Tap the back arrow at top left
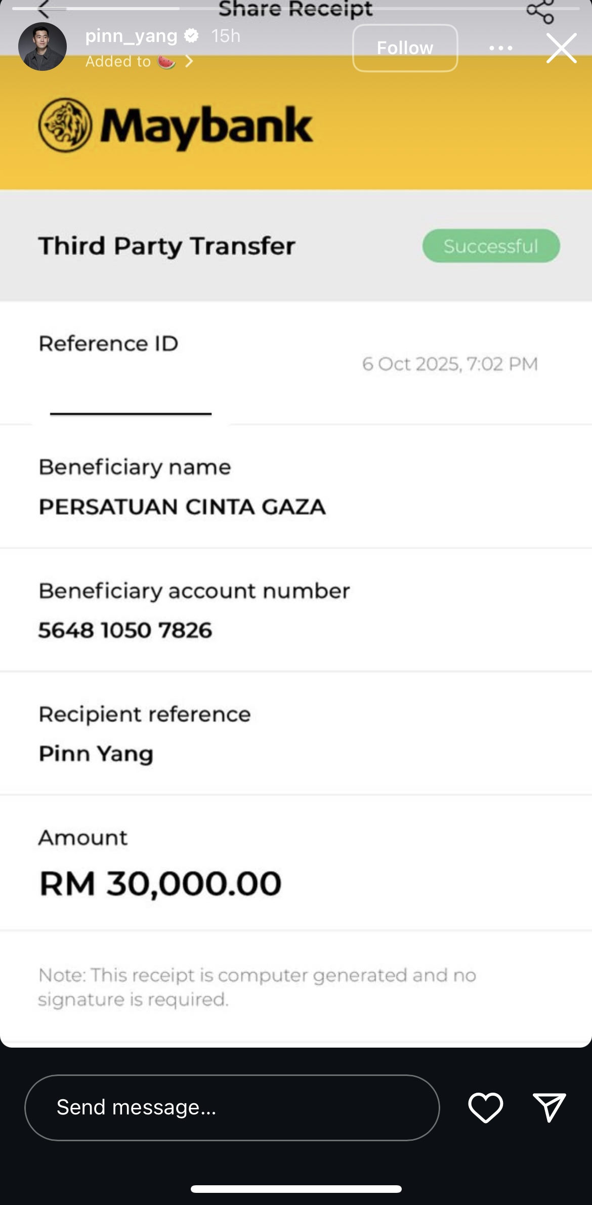The height and width of the screenshot is (1205, 592). pos(45,9)
